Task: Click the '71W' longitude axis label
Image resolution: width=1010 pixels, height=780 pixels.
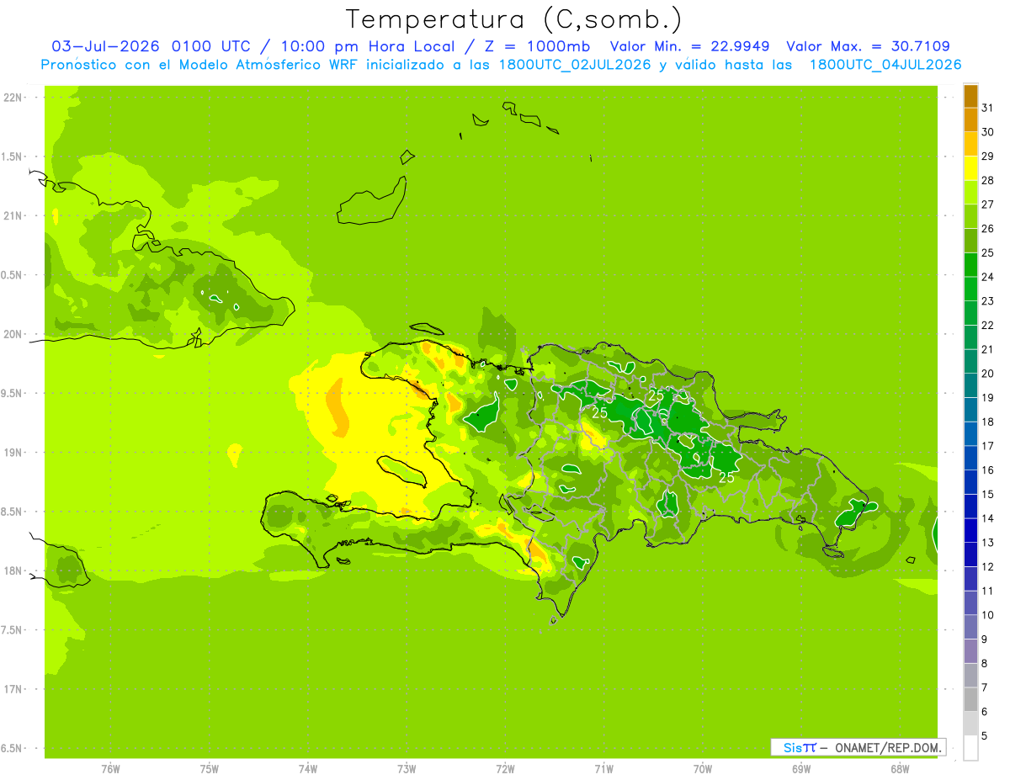Action: (x=603, y=769)
